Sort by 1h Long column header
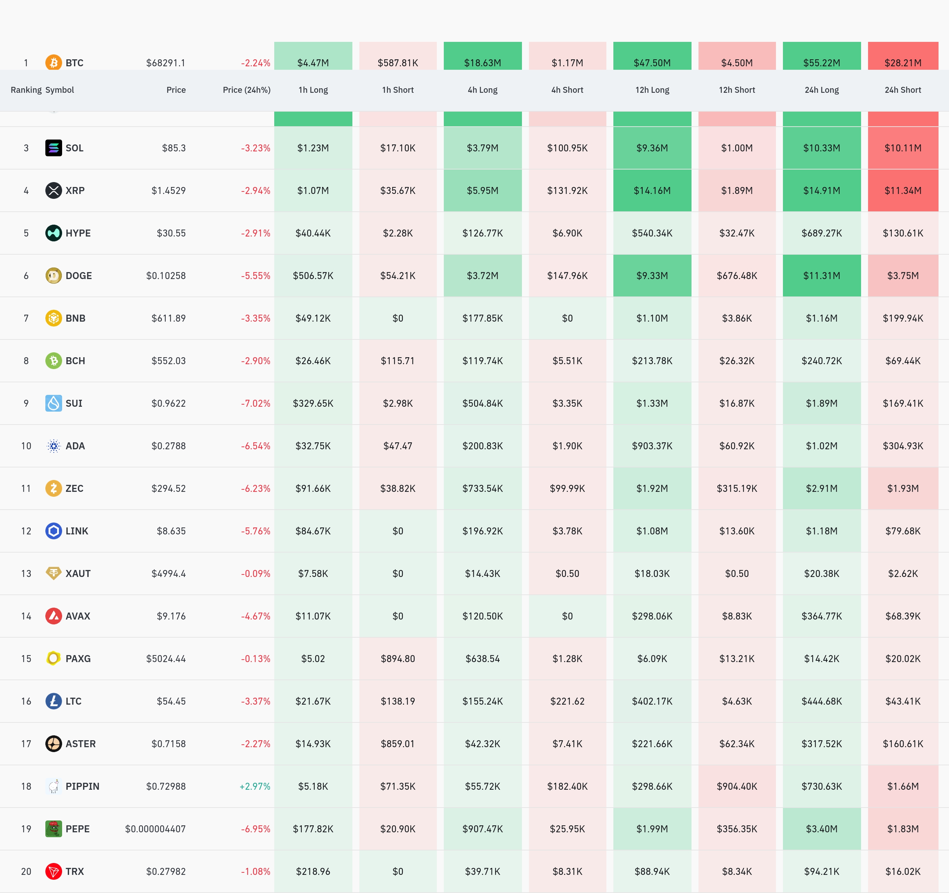The height and width of the screenshot is (893, 949). tap(313, 90)
